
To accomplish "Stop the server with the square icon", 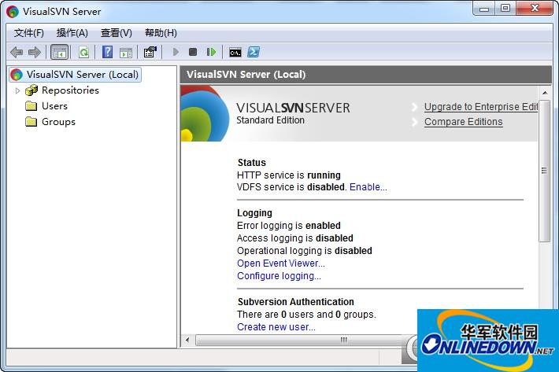I will coord(193,52).
